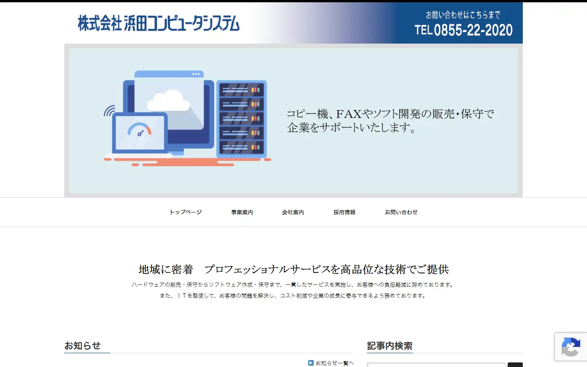The height and width of the screenshot is (367, 587).
Task: Click the お知らせ section heading
Action: pyautogui.click(x=83, y=345)
